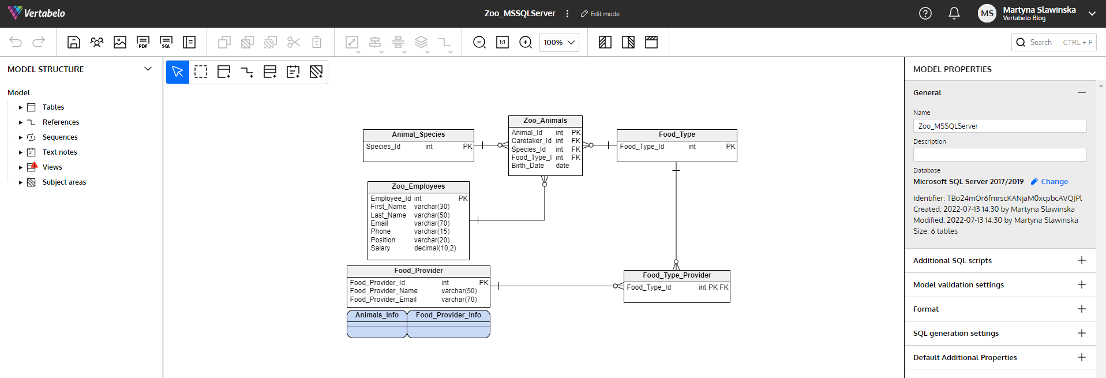
Task: Select the Zoo_Animals table header
Action: tap(545, 121)
